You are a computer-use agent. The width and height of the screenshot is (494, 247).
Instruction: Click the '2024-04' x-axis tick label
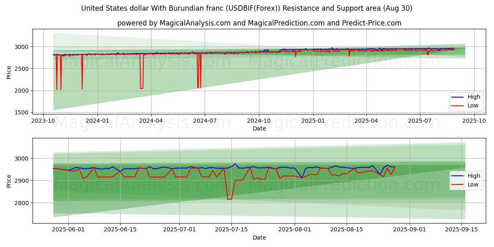click(x=151, y=121)
